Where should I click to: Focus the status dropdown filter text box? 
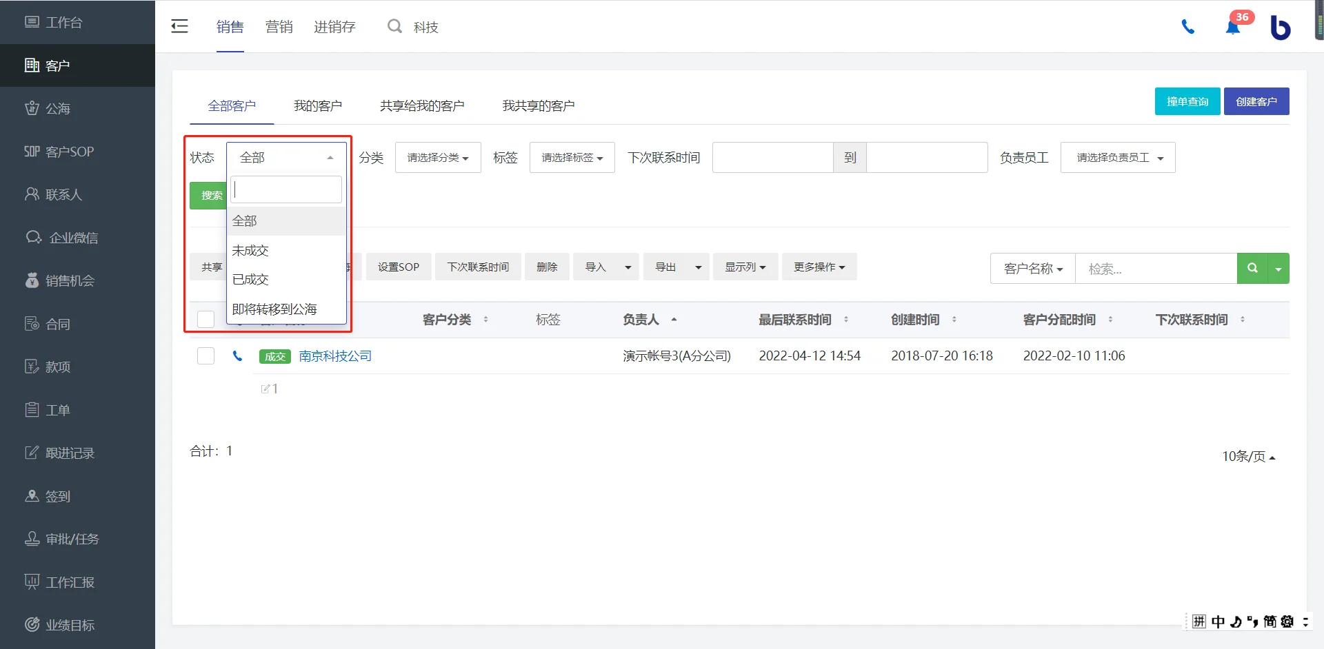286,189
